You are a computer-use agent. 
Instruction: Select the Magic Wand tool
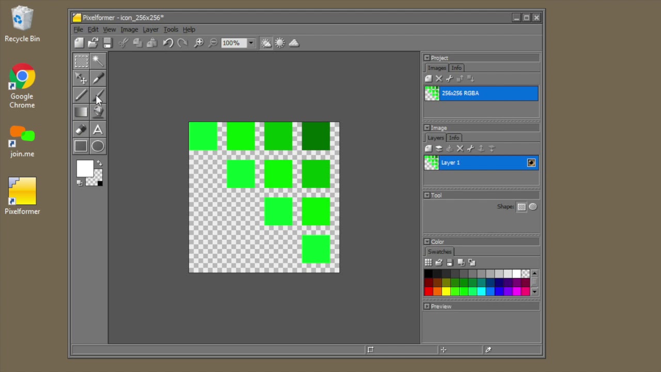[x=98, y=61]
